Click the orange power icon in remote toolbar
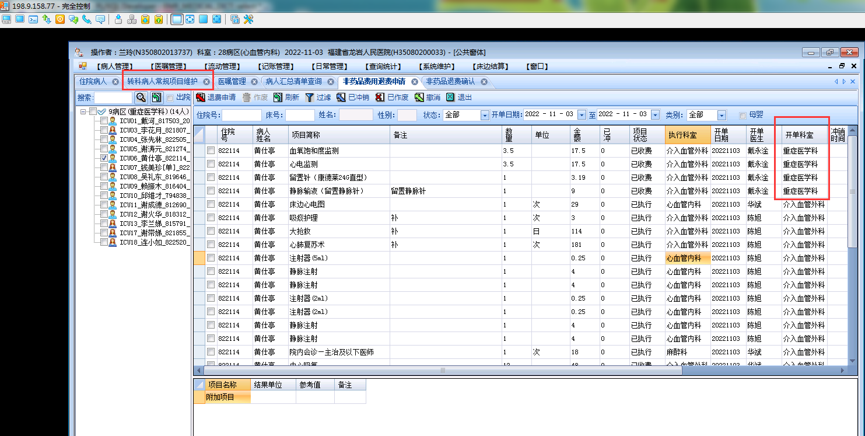Screen dimensions: 865x436 (60, 19)
